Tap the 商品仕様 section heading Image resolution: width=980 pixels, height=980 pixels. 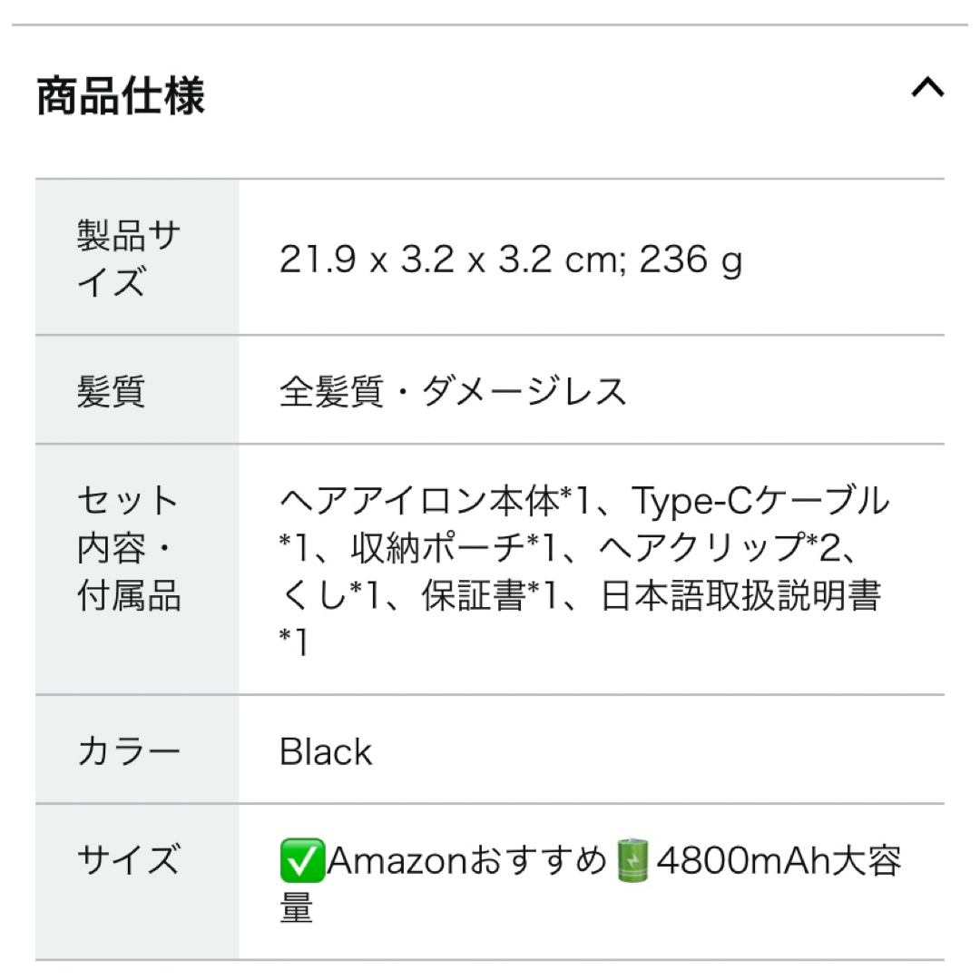(121, 95)
